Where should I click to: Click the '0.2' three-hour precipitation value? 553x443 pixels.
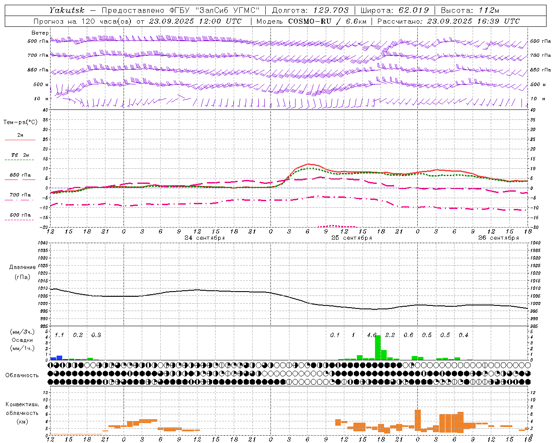[x=78, y=335]
